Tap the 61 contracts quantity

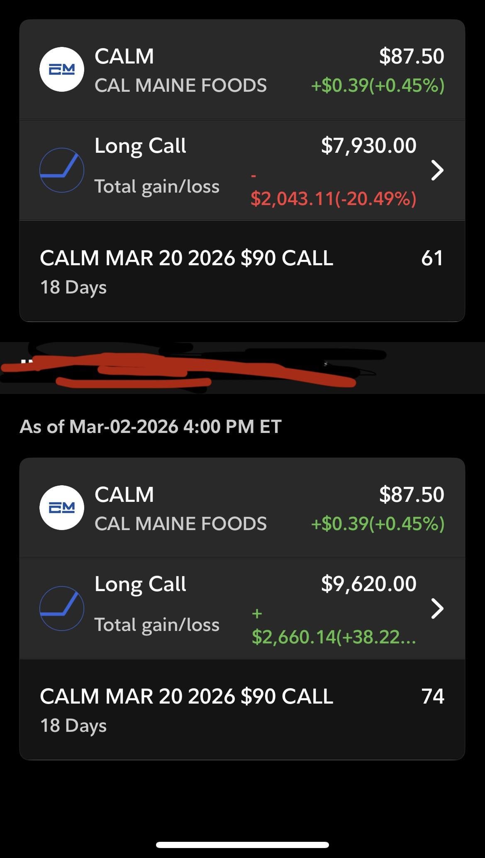pos(432,258)
